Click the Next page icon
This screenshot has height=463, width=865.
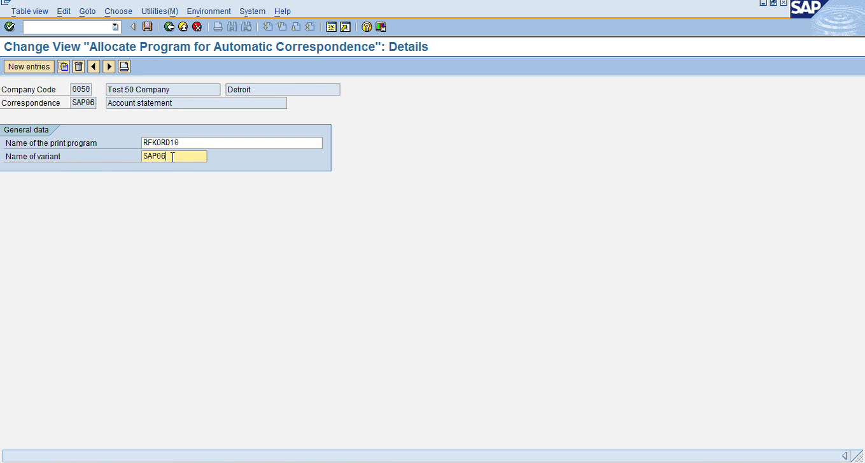pyautogui.click(x=296, y=27)
